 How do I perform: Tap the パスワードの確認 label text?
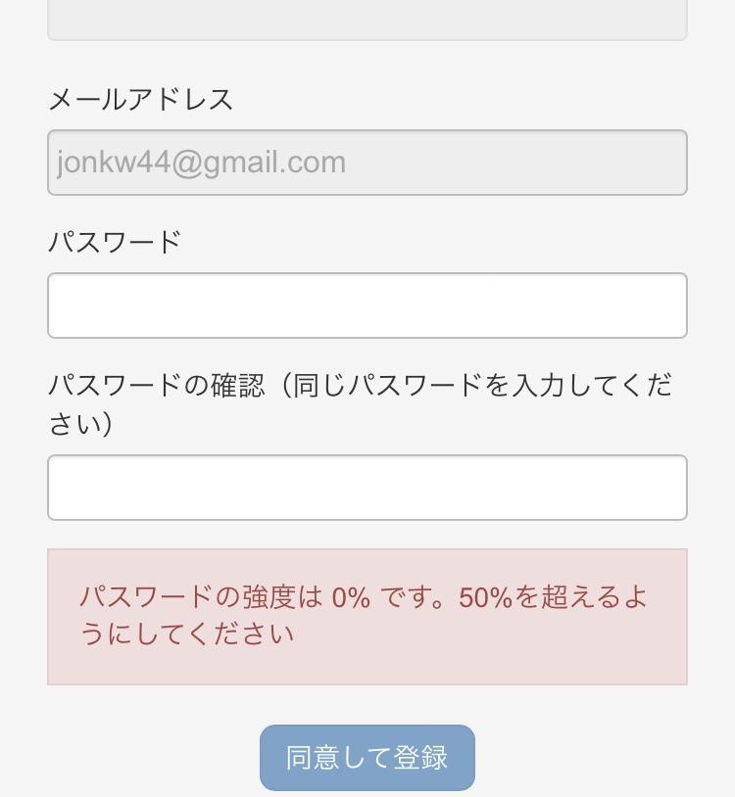(157, 385)
